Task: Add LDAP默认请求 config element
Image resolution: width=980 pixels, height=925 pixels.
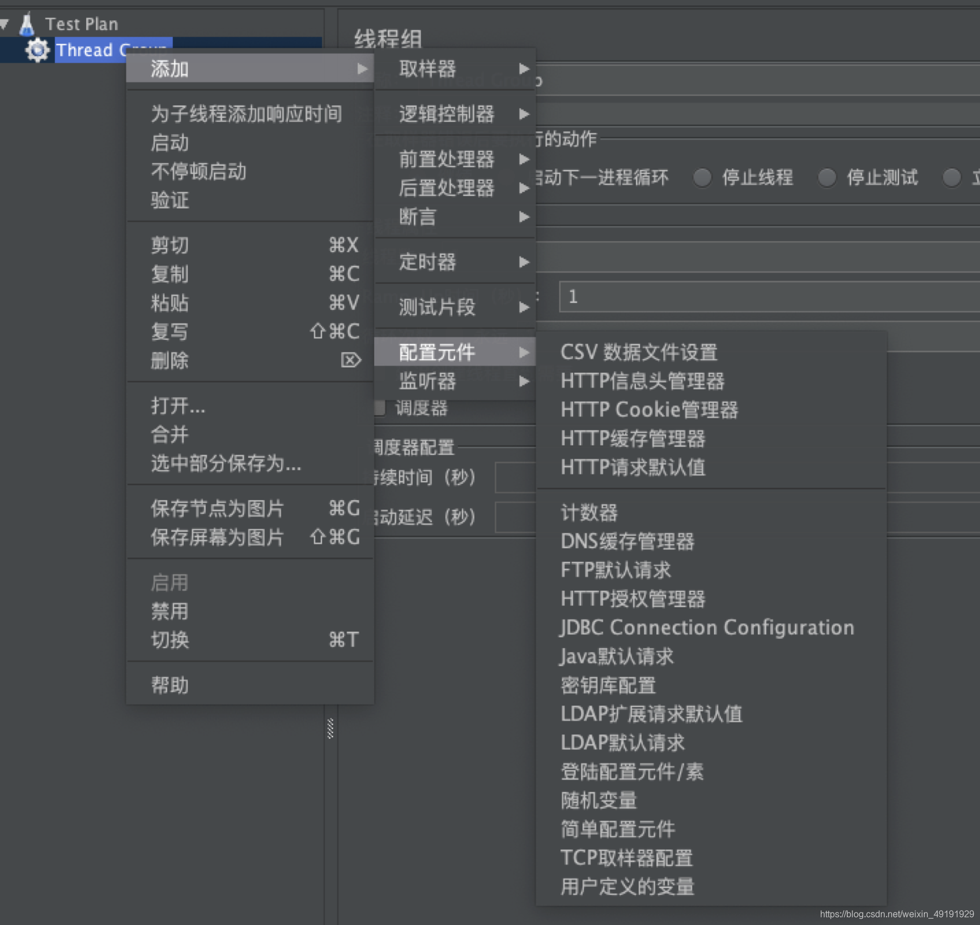Action: [x=711, y=743]
